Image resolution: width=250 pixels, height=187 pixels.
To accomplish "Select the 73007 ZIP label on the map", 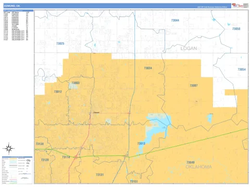I will pyautogui.click(x=194, y=86).
